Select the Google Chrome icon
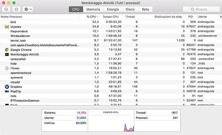222x135 pixels. [x=7, y=50]
